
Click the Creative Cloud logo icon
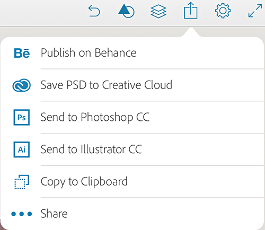(x=22, y=85)
